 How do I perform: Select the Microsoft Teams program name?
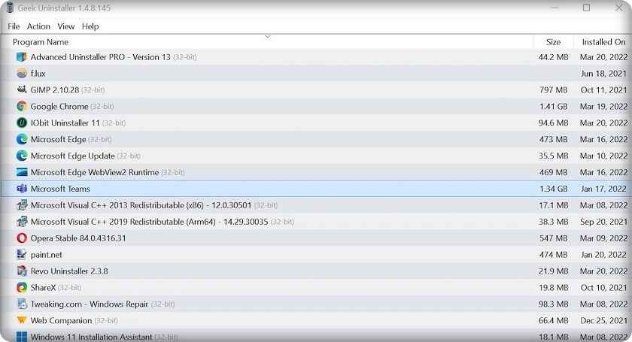(60, 189)
